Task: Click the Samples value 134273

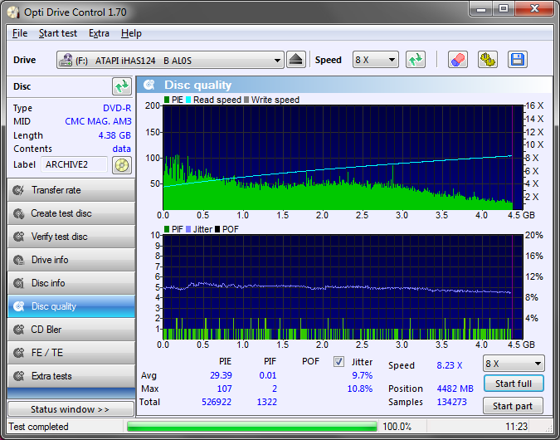Action: coord(452,402)
